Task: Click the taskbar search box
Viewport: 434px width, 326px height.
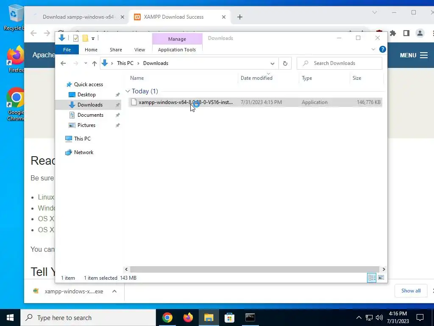Action: [x=88, y=318]
